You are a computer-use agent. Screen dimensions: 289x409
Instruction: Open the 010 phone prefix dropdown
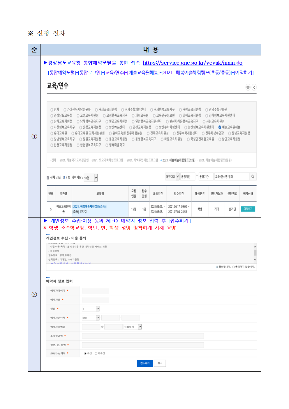tap(91, 318)
